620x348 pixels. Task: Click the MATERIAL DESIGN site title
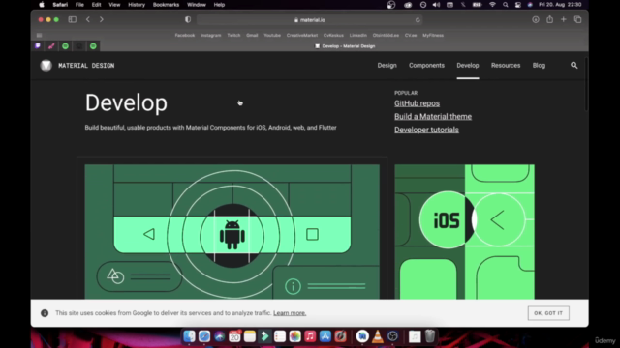86,66
